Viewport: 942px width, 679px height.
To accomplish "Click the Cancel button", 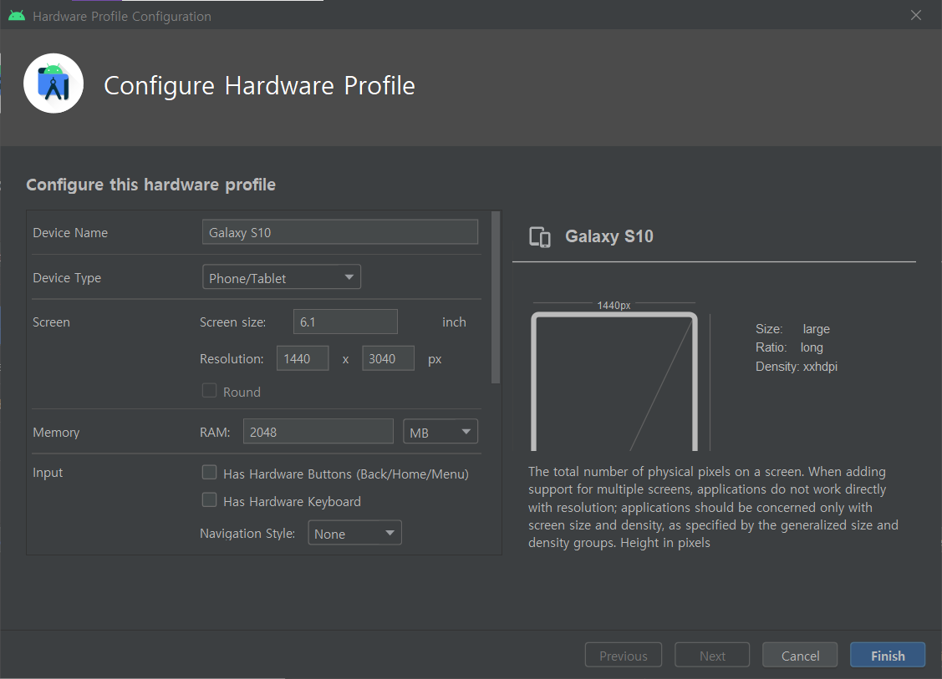I will pos(800,655).
